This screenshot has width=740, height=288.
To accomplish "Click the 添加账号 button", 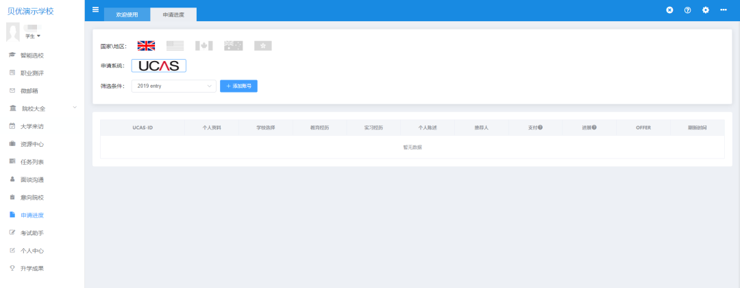I will click(238, 86).
